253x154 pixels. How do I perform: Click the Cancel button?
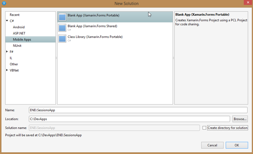[212, 145]
